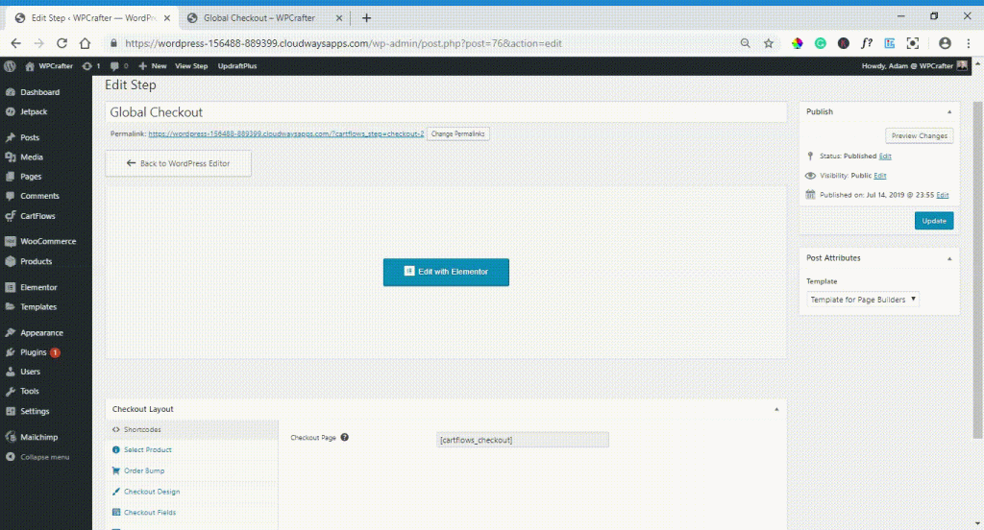Close the Global Checkout browser tab
Image resolution: width=984 pixels, height=530 pixels.
[x=339, y=18]
